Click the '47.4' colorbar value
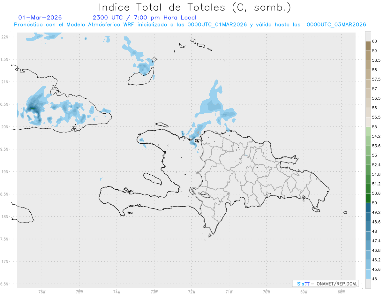This screenshot has width=383, height=296. pyautogui.click(x=376, y=241)
